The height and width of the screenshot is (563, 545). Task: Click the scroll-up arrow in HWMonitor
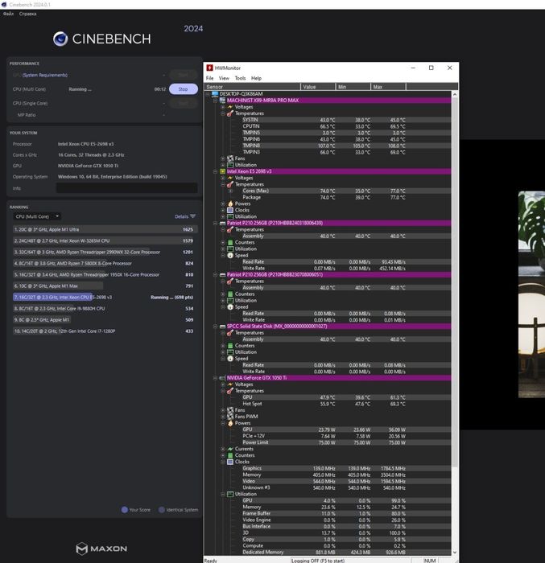pyautogui.click(x=454, y=94)
